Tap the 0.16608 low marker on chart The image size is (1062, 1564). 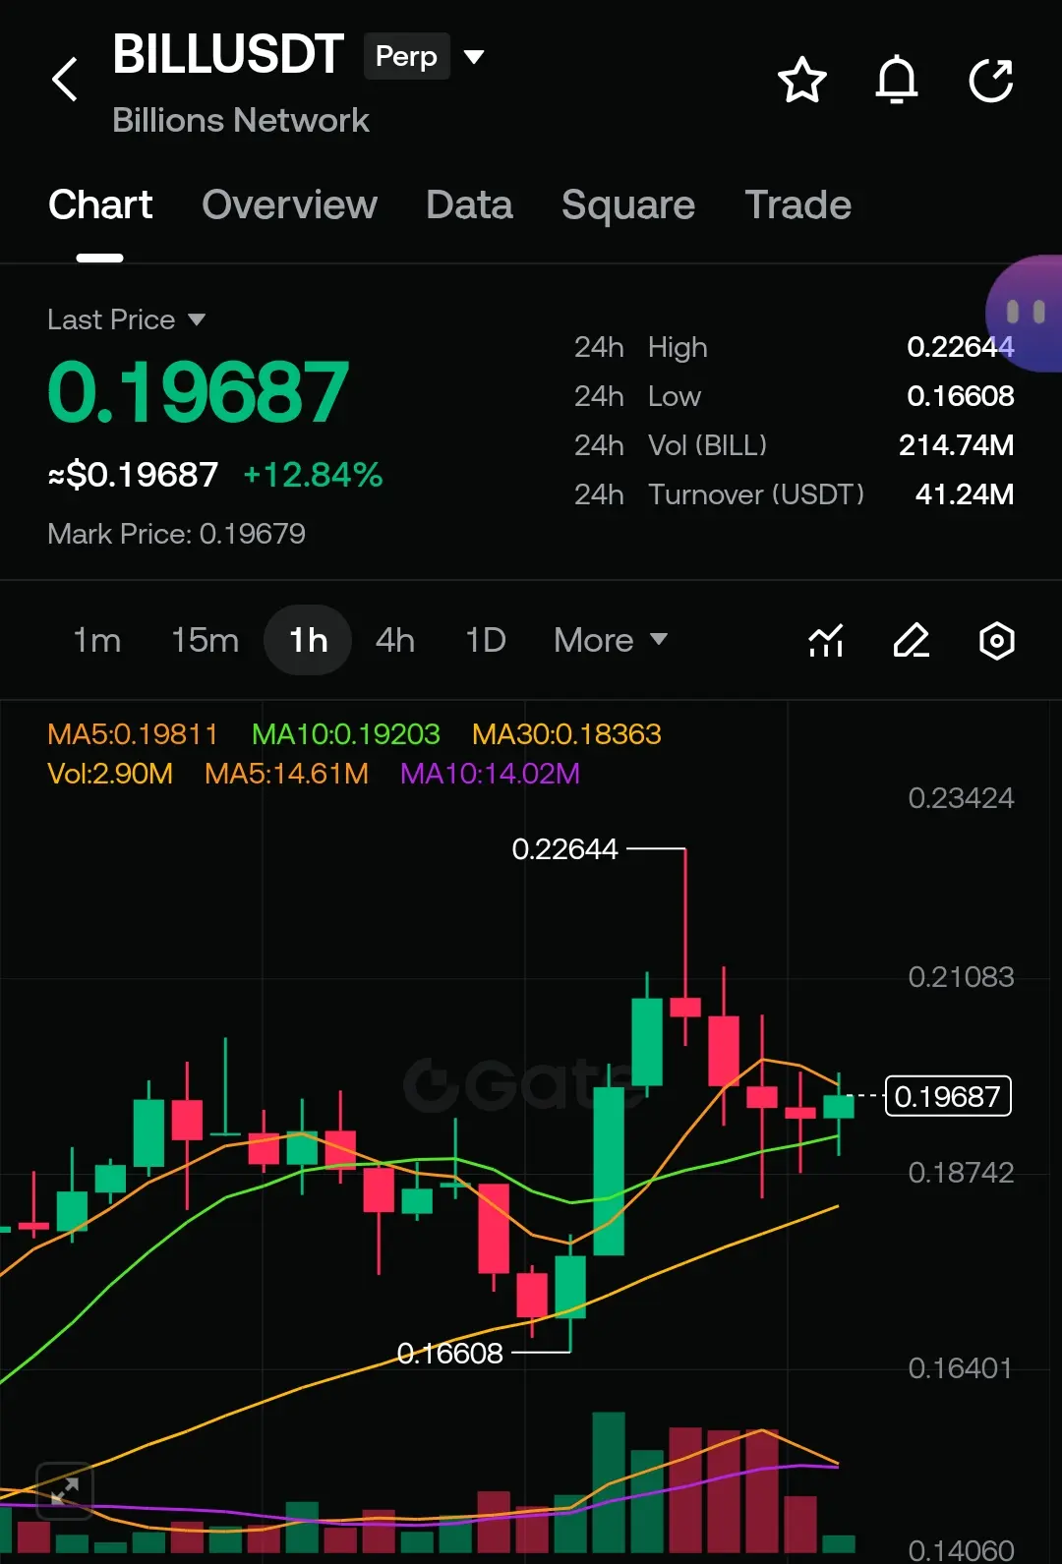(450, 1354)
